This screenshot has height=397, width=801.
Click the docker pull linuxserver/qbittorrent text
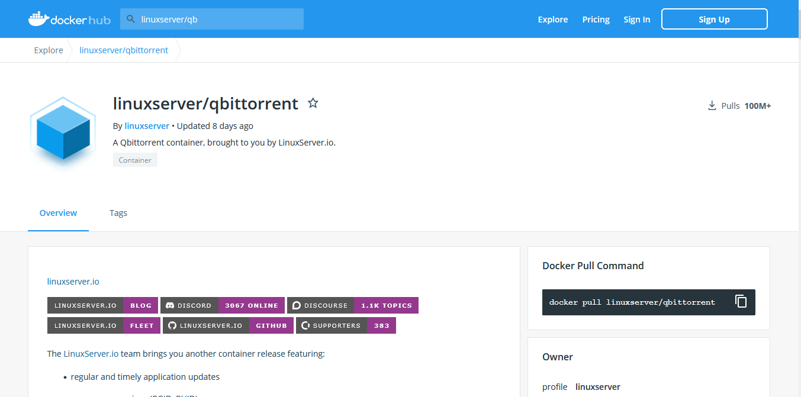pos(632,302)
